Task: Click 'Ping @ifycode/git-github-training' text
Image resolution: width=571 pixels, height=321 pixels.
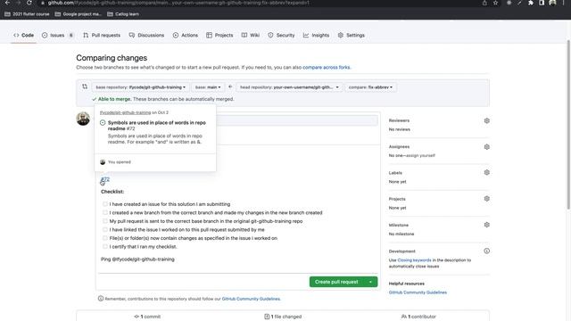Action: (x=137, y=259)
